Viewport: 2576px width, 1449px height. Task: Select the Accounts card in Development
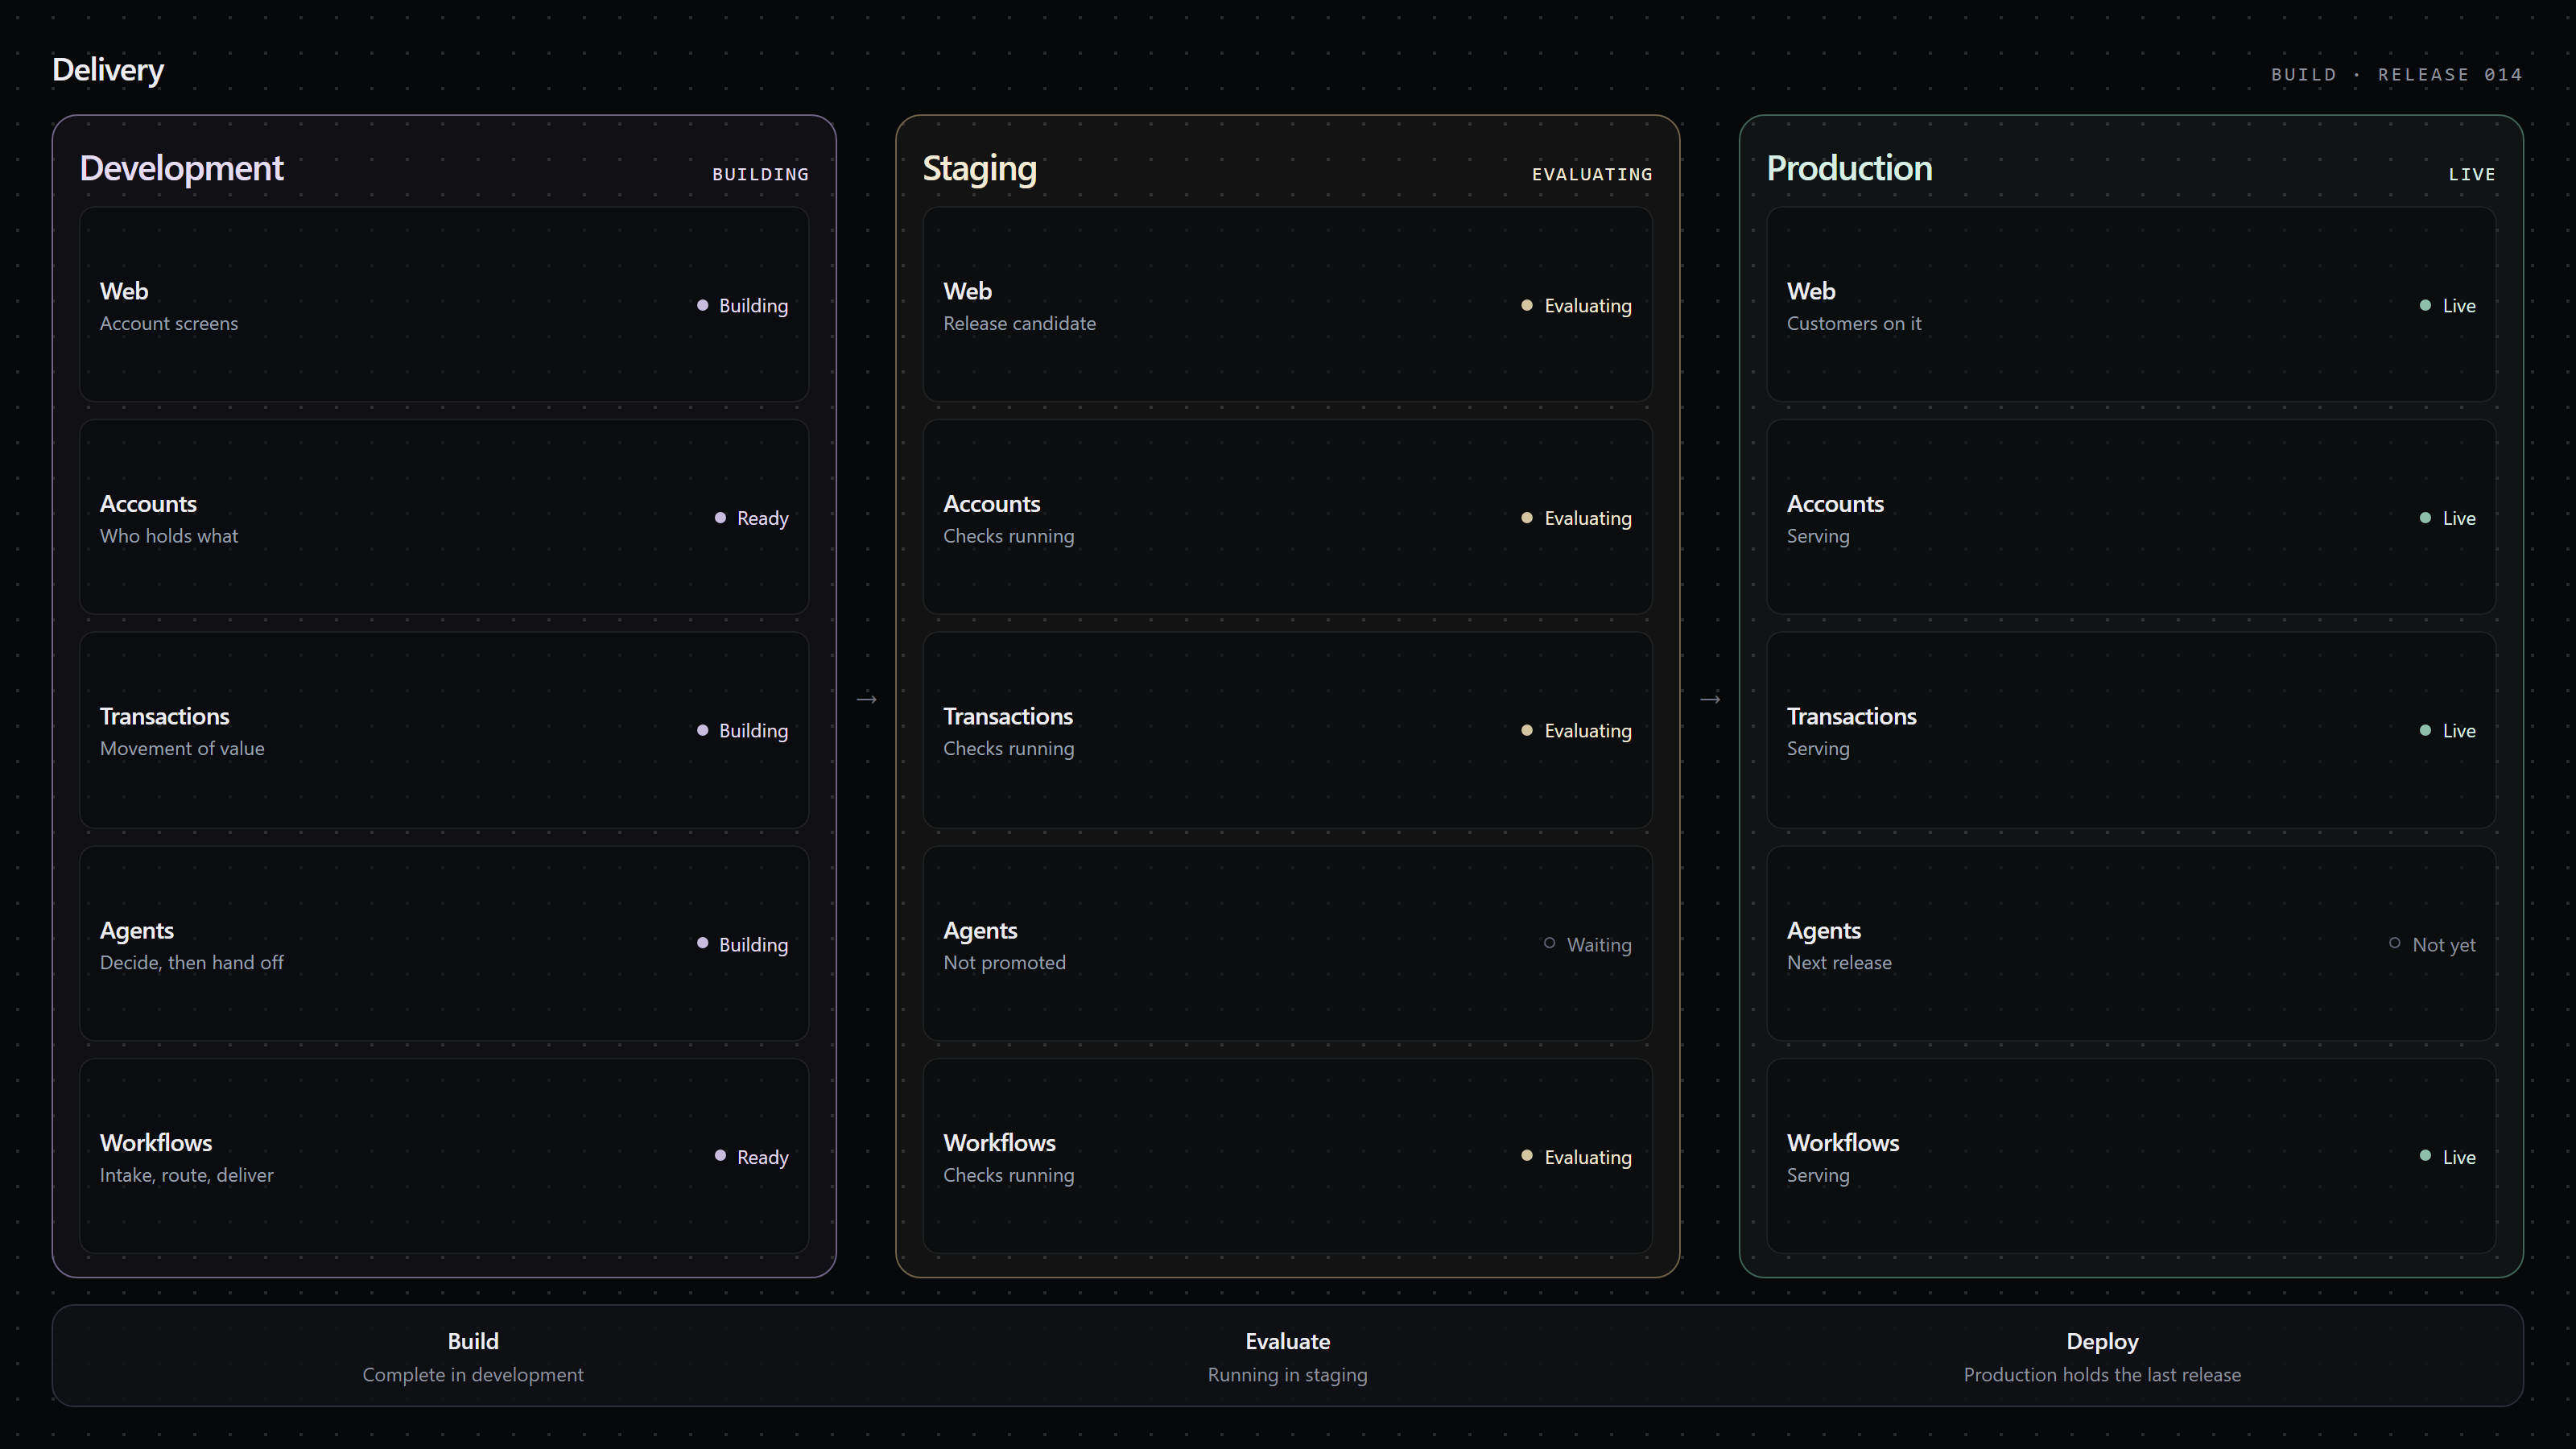444,517
